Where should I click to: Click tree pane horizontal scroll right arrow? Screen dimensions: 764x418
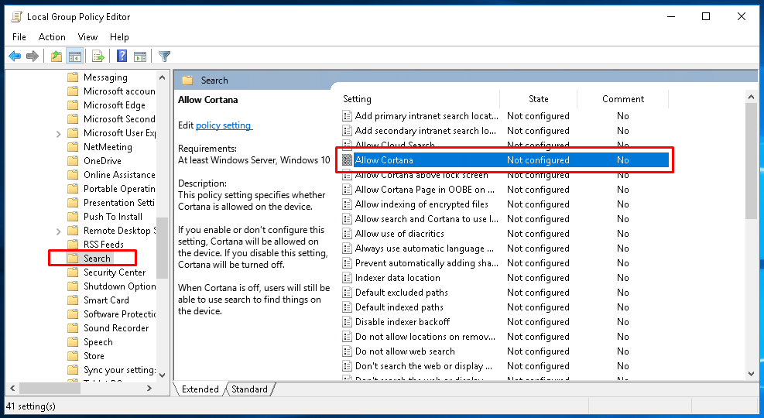coord(149,389)
